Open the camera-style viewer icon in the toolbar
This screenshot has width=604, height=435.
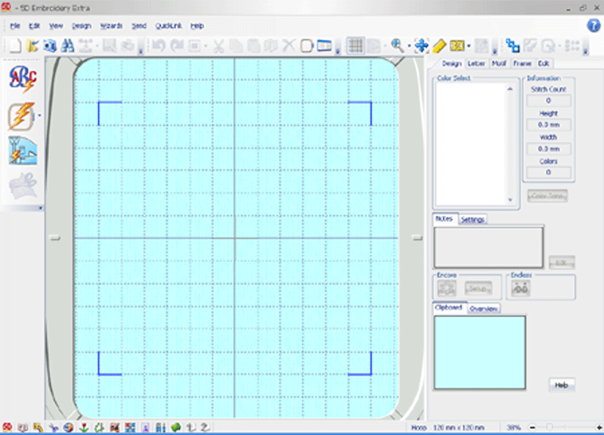point(50,46)
